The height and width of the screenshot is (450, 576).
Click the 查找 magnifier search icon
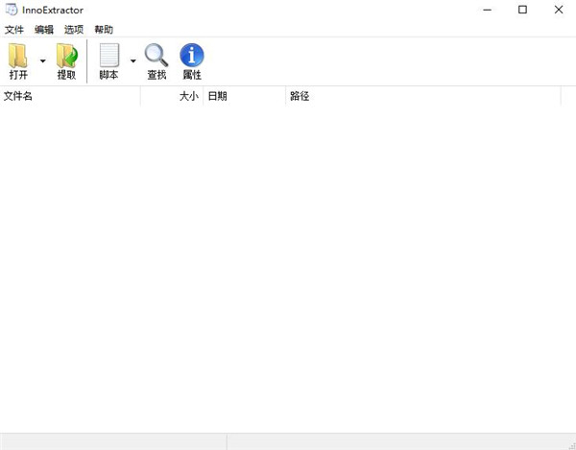[x=156, y=55]
